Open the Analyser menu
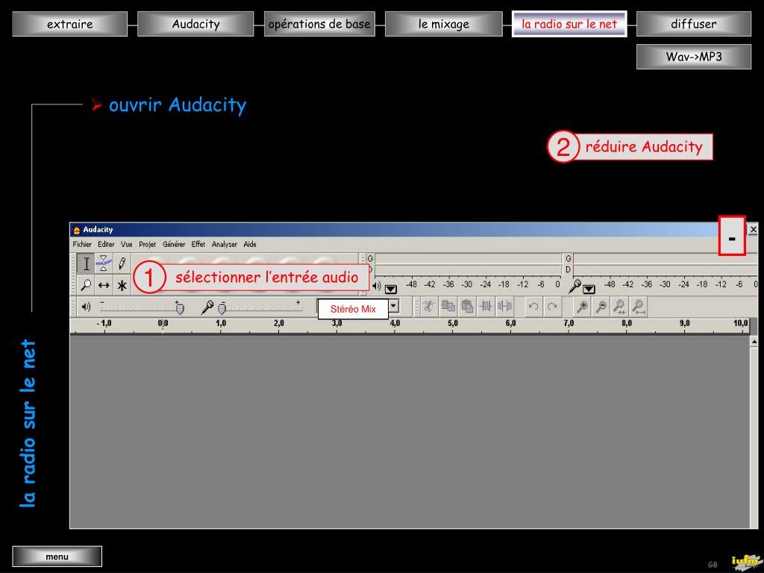The image size is (764, 573). (x=224, y=244)
